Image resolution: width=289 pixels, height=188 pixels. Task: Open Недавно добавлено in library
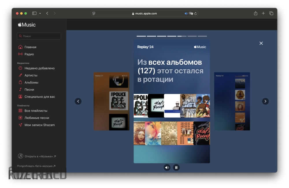click(39, 68)
